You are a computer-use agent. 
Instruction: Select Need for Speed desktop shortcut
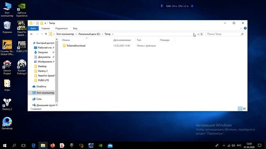22,29
